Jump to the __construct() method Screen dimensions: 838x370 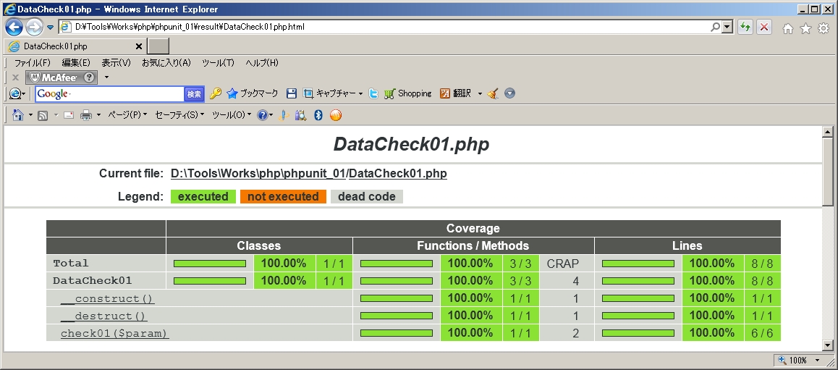[107, 298]
